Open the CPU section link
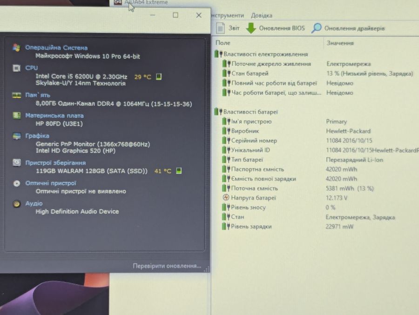 32,68
